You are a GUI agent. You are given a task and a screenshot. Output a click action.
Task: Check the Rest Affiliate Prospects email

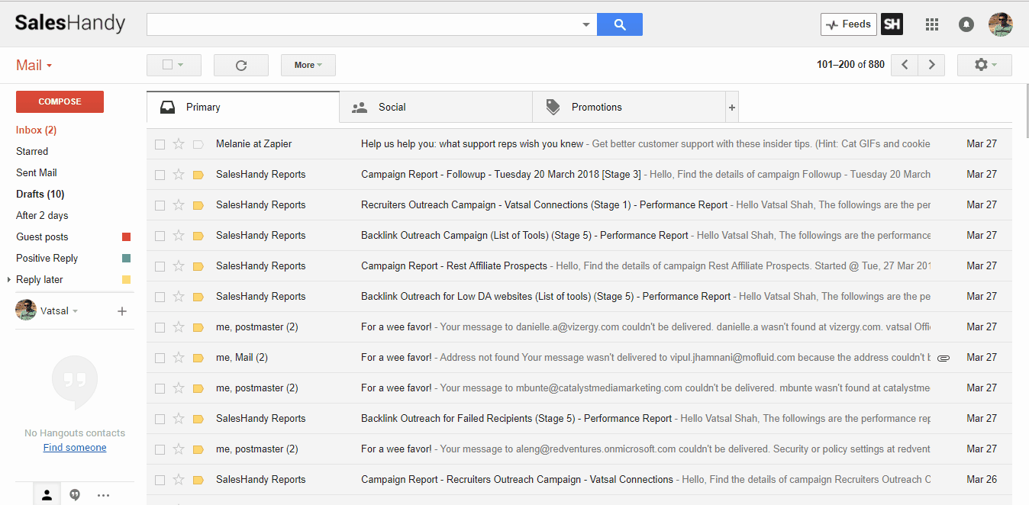pyautogui.click(x=160, y=266)
